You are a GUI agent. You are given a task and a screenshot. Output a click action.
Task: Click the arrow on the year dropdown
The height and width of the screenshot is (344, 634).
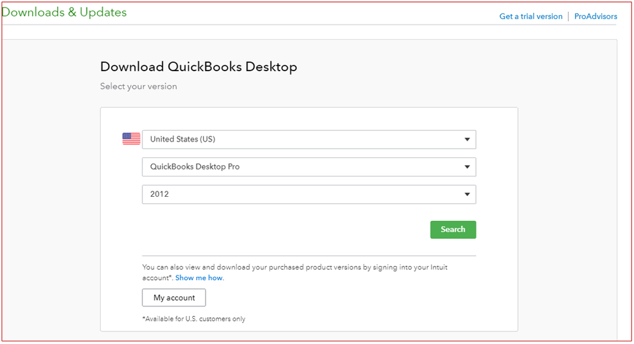pyautogui.click(x=467, y=194)
